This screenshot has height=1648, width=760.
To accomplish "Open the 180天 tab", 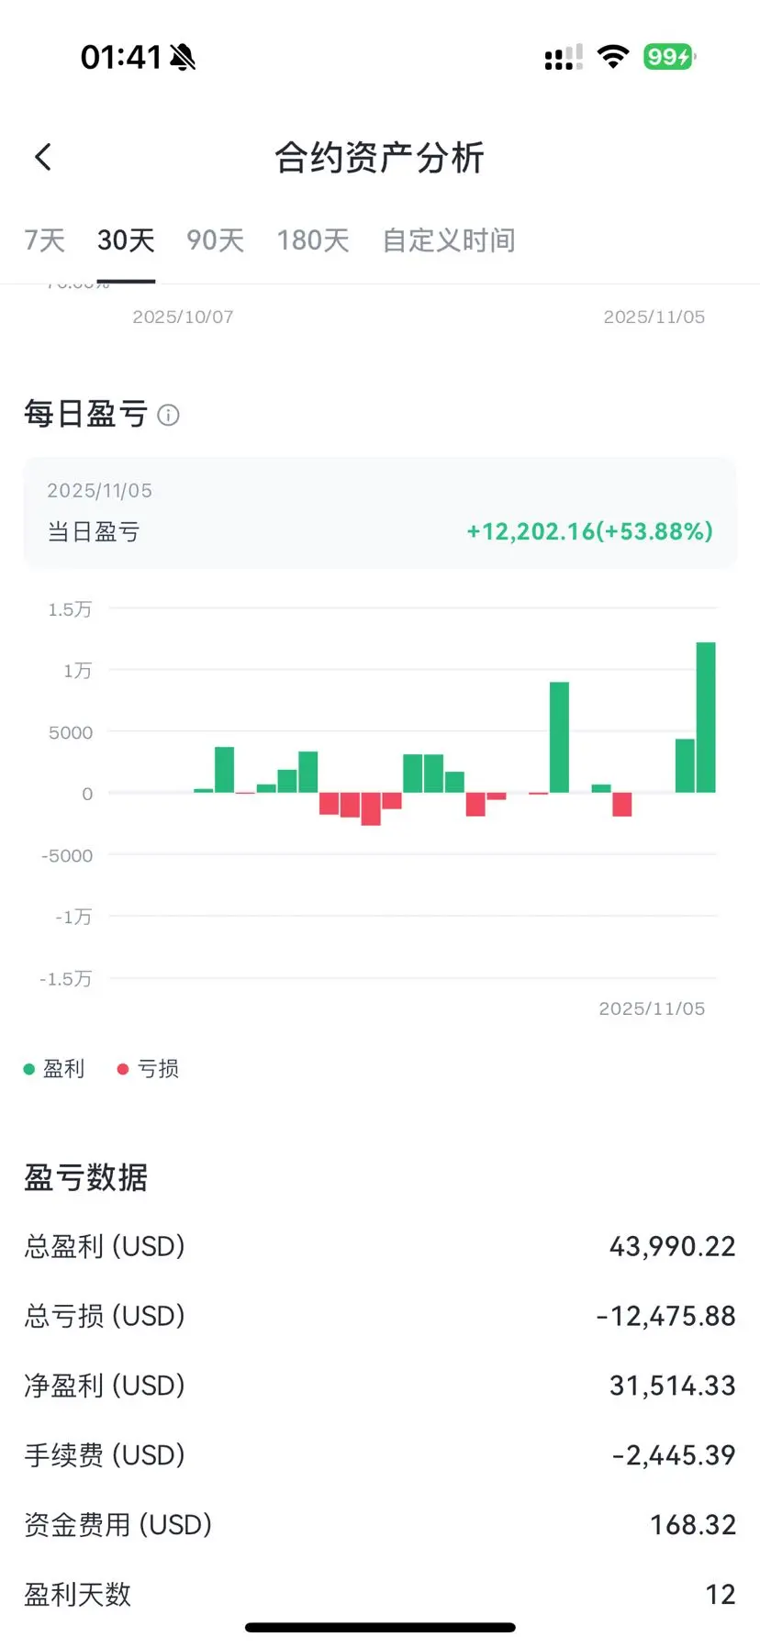I will coord(313,240).
